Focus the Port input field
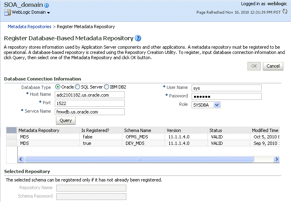The image size is (291, 202). click(90, 103)
